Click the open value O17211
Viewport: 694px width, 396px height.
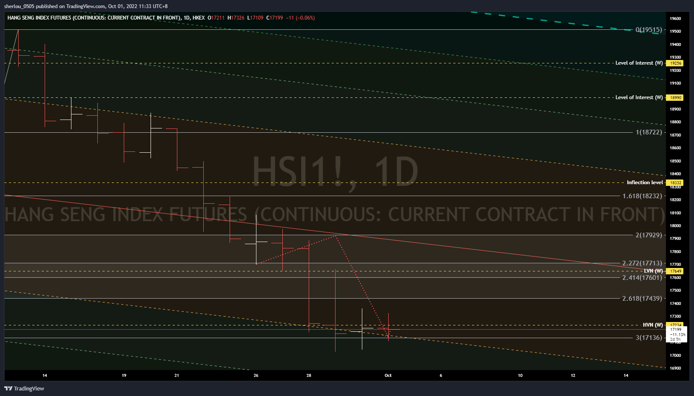pos(216,18)
